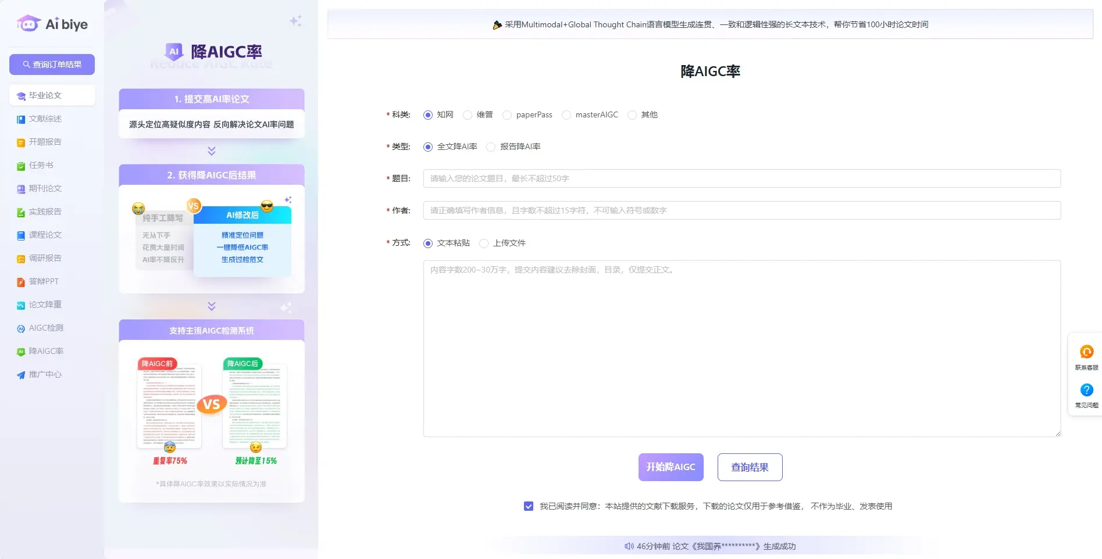Click the 调研报告 sidebar icon
Image resolution: width=1102 pixels, height=559 pixels.
45,258
